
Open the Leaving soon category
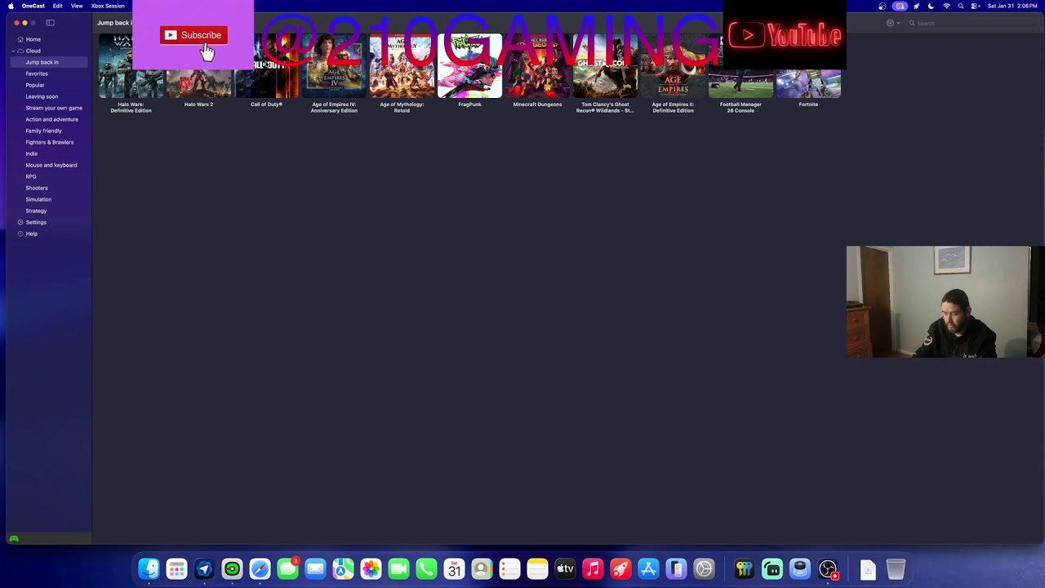[42, 96]
